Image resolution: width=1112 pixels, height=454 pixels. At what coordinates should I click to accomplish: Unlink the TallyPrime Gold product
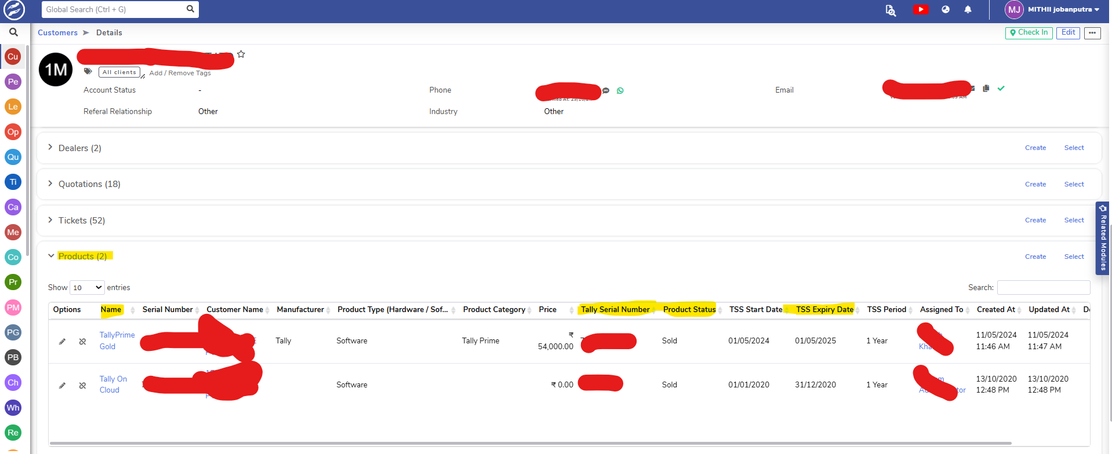point(82,341)
